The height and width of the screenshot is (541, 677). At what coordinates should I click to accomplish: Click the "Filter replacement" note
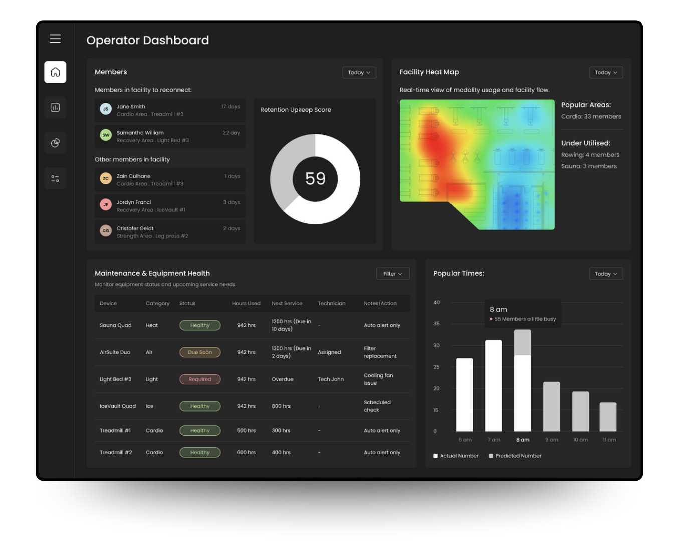pos(380,352)
